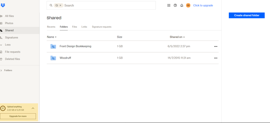Click the 1 GB size for Woodruff

pos(120,58)
